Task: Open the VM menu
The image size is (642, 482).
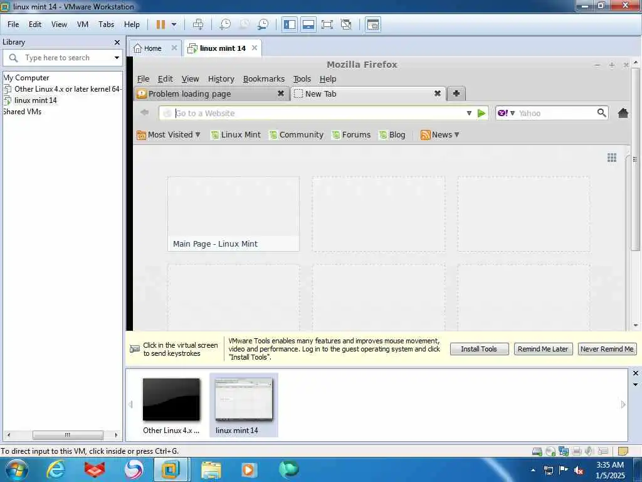Action: click(x=83, y=24)
